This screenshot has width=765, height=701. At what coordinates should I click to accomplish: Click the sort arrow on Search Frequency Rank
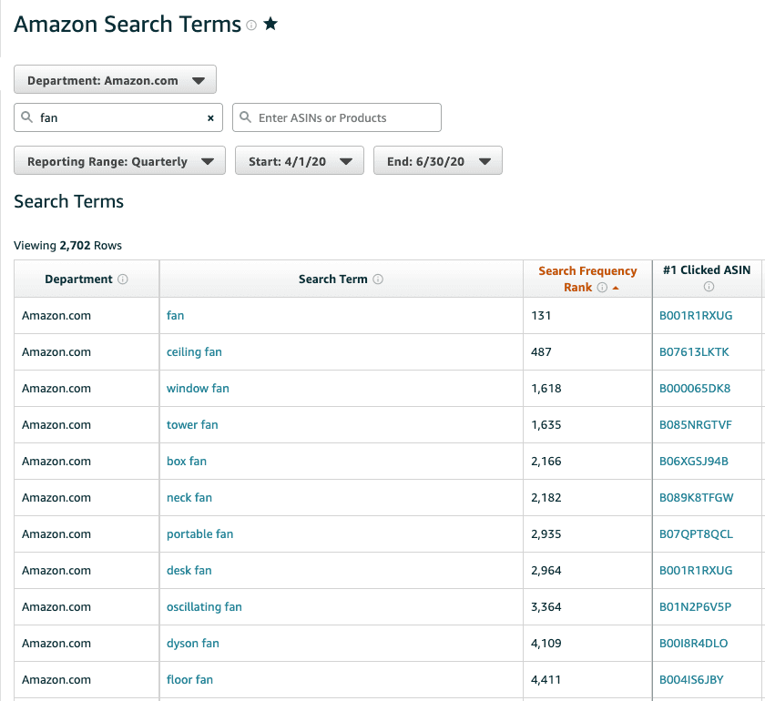click(616, 288)
